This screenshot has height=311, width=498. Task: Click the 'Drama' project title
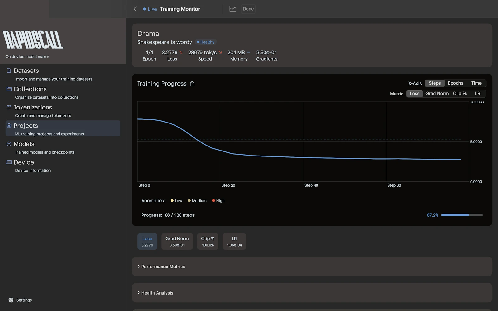coord(148,34)
